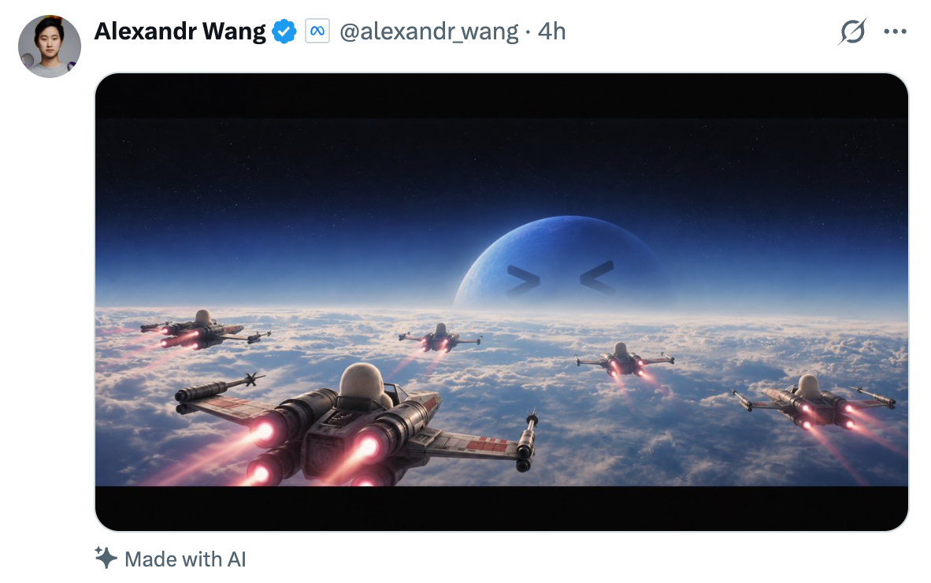Click the large foreground starfighter in the image

coord(356,425)
